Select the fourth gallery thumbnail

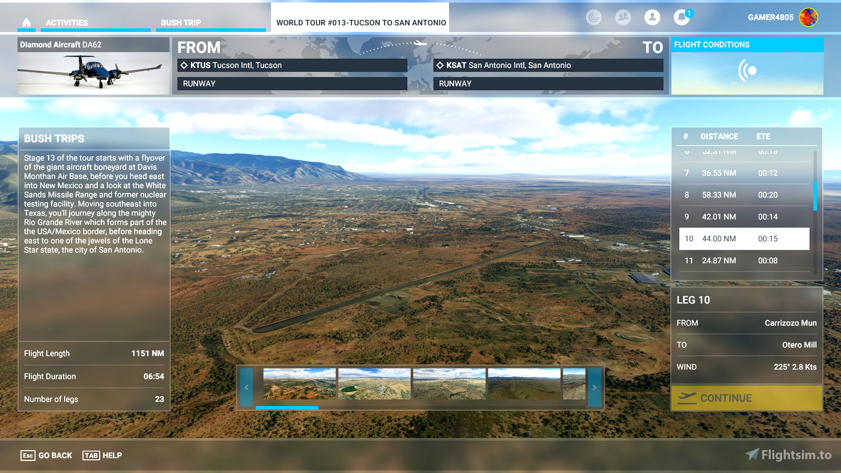point(524,384)
